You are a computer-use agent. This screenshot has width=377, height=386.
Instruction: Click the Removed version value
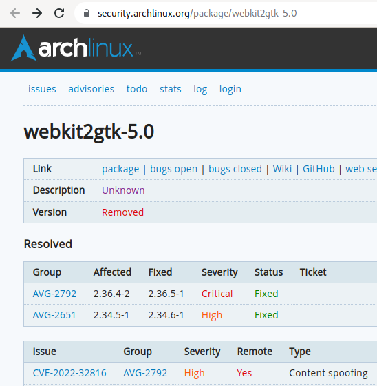pyautogui.click(x=122, y=212)
